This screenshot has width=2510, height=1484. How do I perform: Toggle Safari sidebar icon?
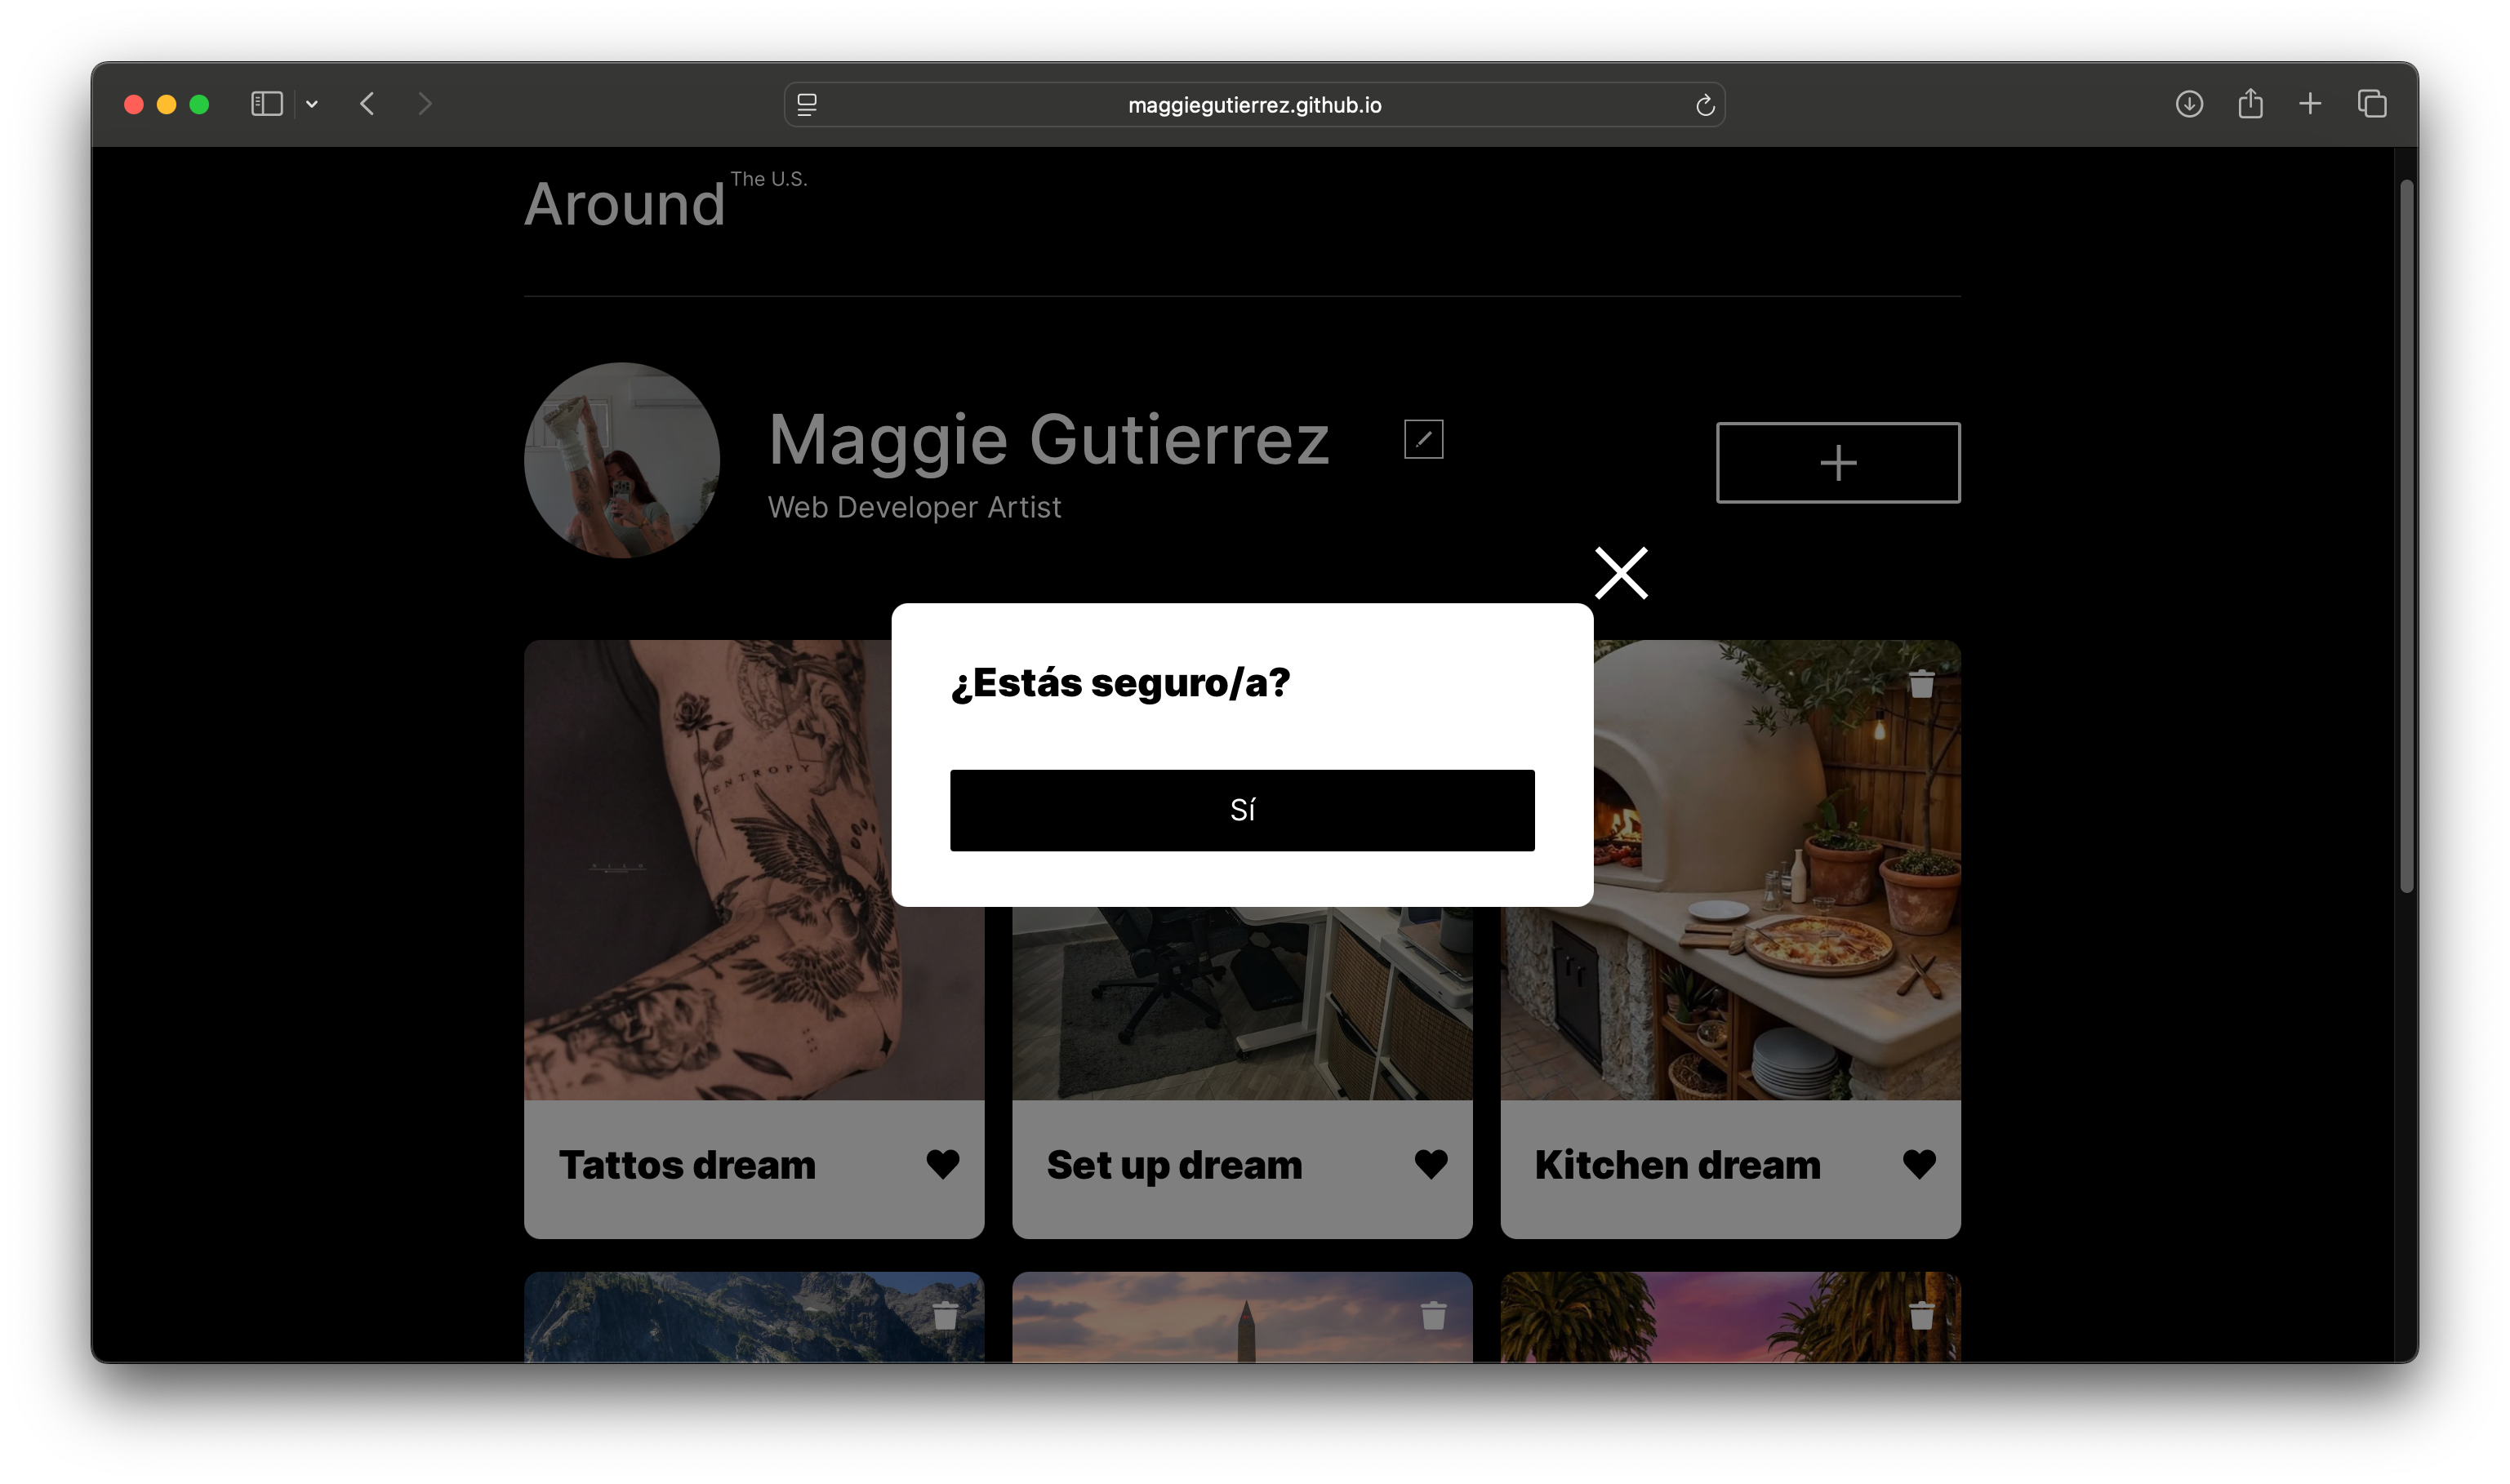point(266,104)
